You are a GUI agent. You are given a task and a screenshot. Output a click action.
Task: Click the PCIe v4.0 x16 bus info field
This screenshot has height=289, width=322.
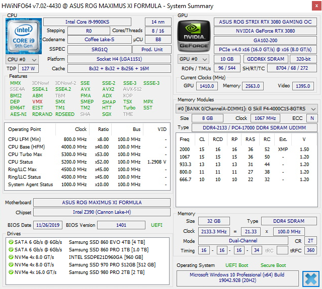pyautogui.click(x=265, y=50)
